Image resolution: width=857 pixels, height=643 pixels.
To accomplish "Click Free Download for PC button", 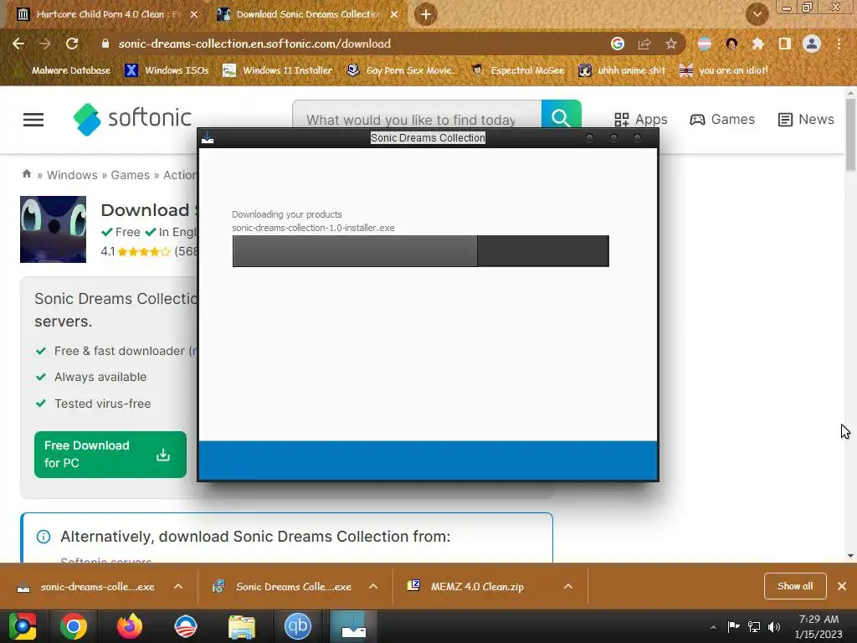I will [x=110, y=455].
